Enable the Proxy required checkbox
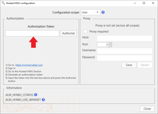This screenshot has width=158, height=114. pyautogui.click(x=85, y=31)
